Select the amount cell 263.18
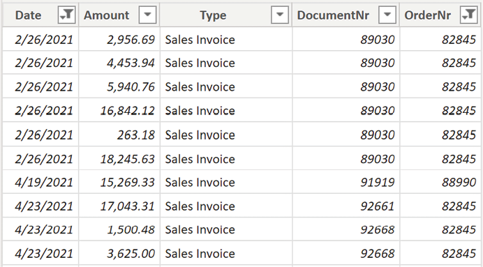This screenshot has height=267, width=483. [x=119, y=135]
